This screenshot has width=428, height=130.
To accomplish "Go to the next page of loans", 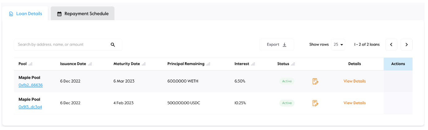I will click(406, 45).
